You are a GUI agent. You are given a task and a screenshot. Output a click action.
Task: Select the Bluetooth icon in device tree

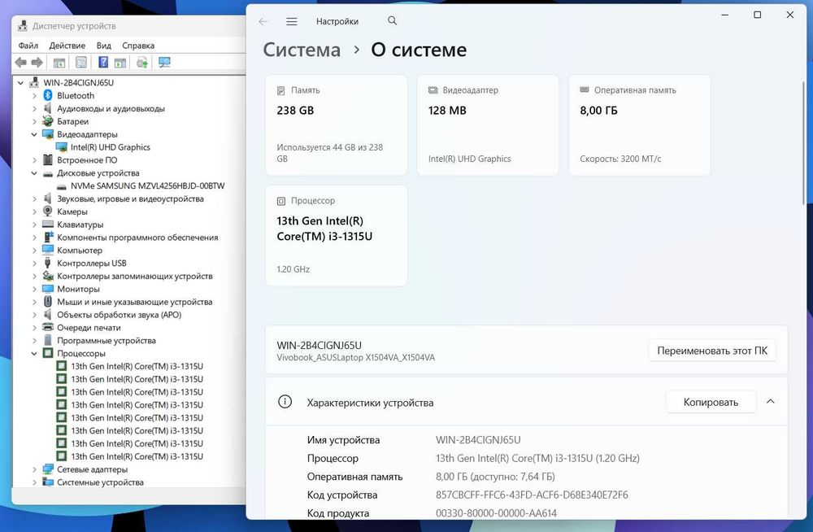(48, 95)
